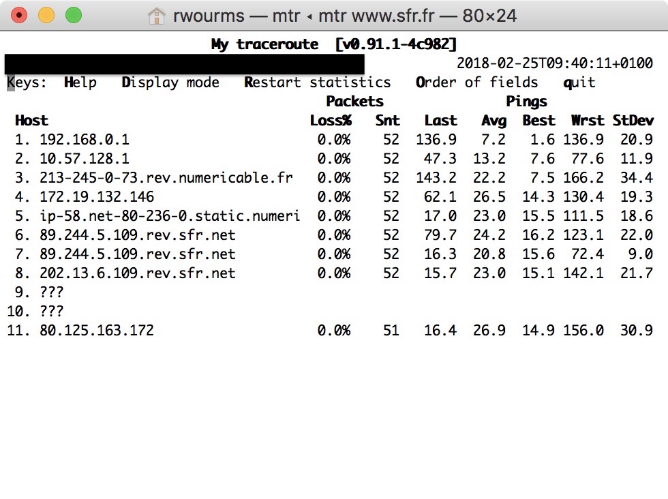Click the quit key label

(579, 82)
